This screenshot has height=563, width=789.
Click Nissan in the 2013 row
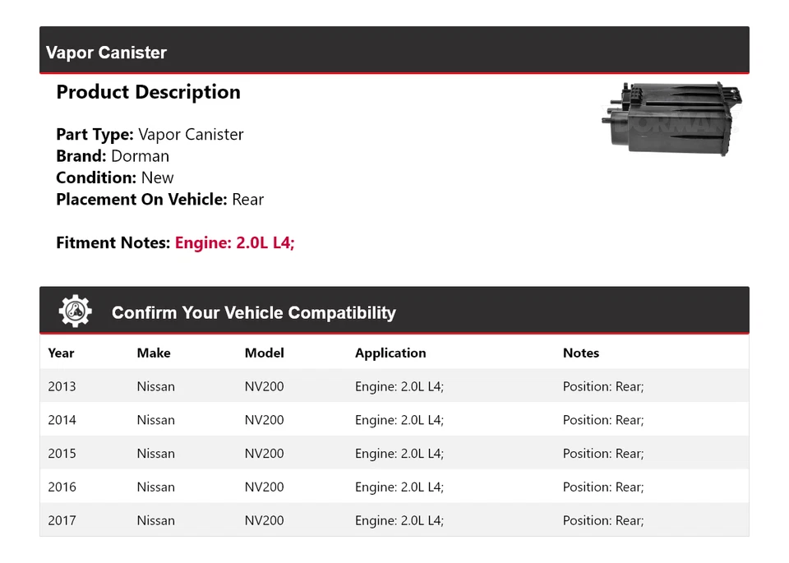coord(156,386)
